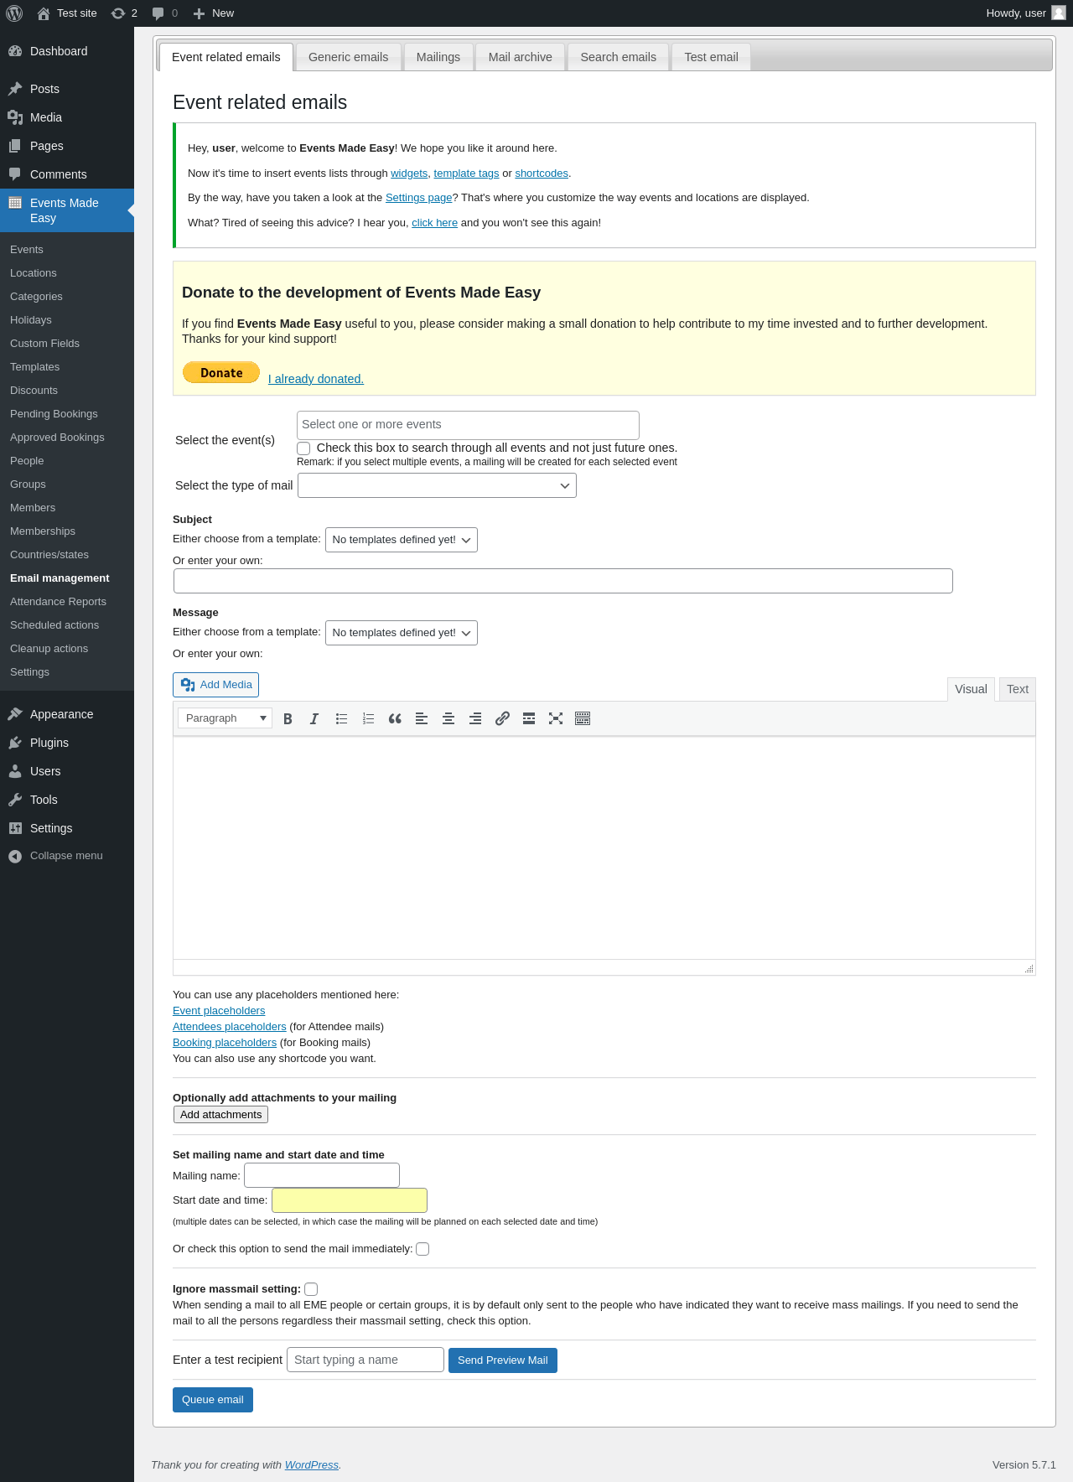Open the Test site home link

point(67,13)
